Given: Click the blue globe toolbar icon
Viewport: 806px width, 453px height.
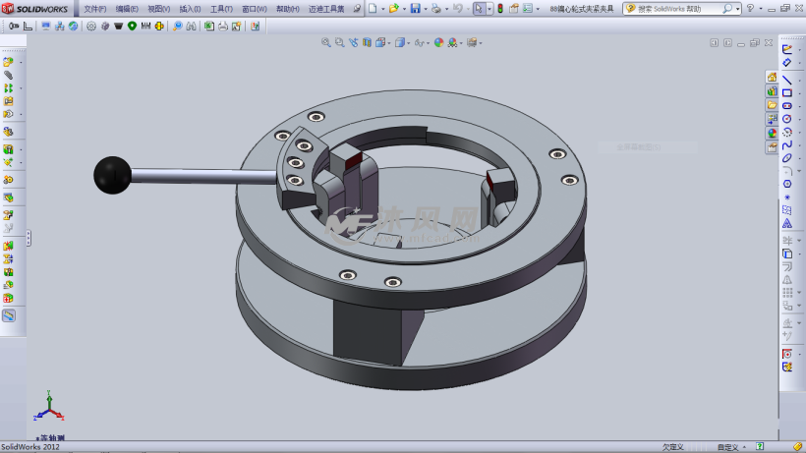Looking at the screenshot, I should click(x=74, y=27).
